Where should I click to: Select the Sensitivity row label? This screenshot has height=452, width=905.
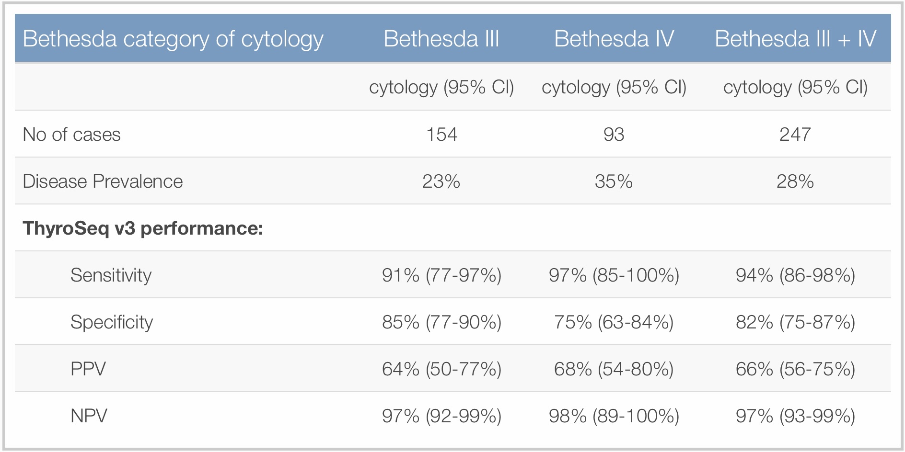111,275
